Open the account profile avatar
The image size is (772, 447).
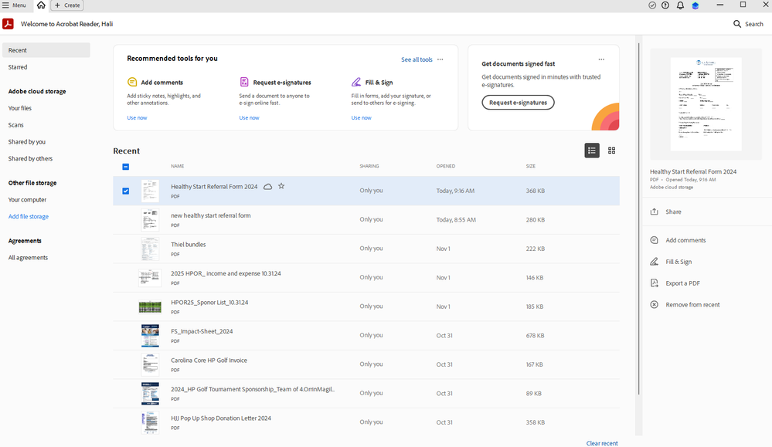pos(695,5)
